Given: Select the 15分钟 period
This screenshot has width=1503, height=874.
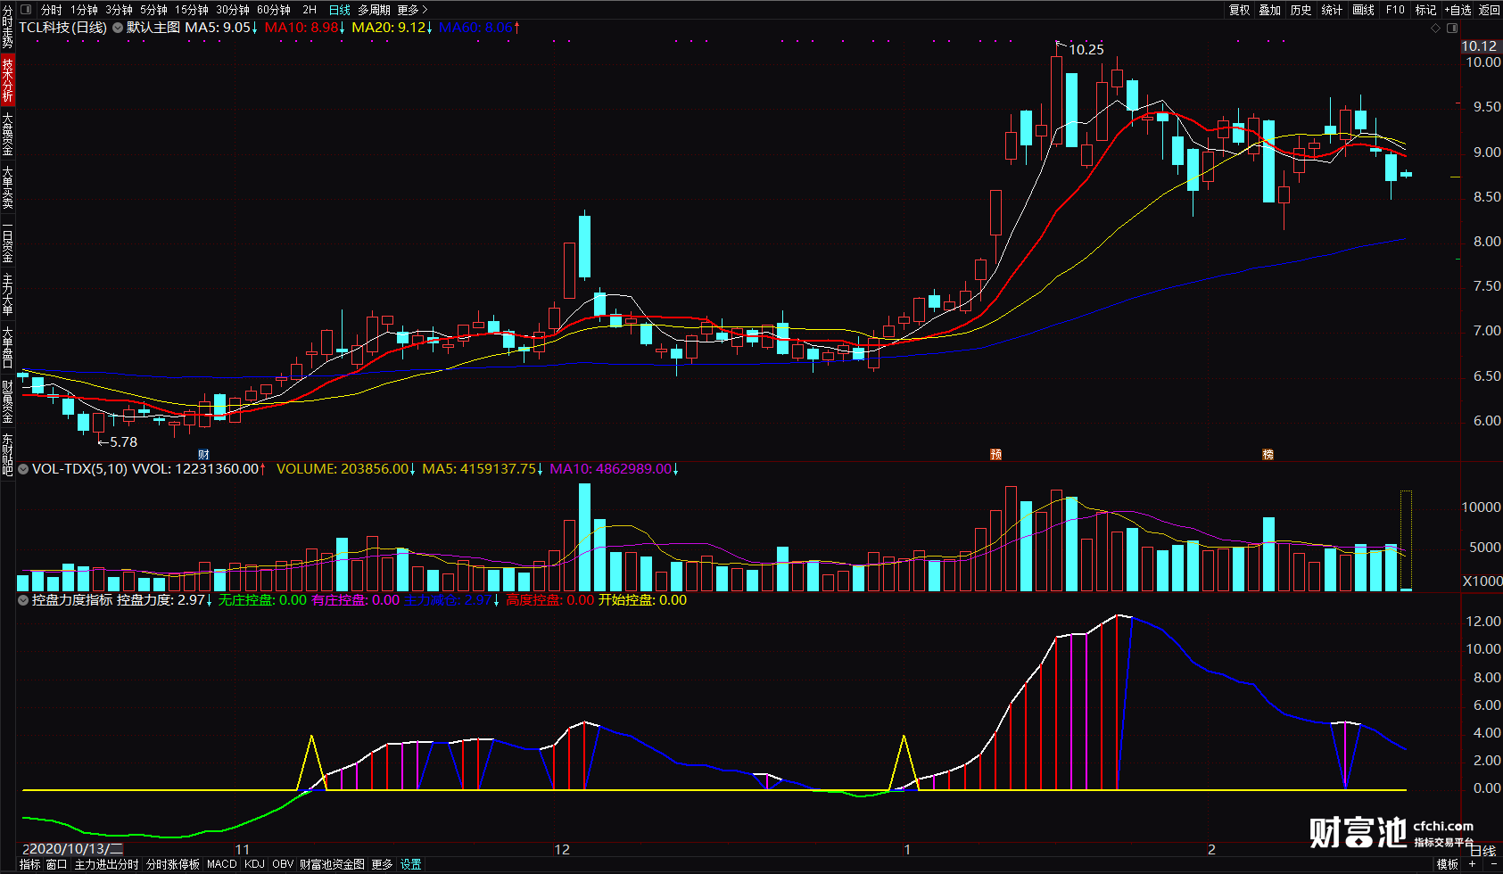Looking at the screenshot, I should (x=192, y=10).
